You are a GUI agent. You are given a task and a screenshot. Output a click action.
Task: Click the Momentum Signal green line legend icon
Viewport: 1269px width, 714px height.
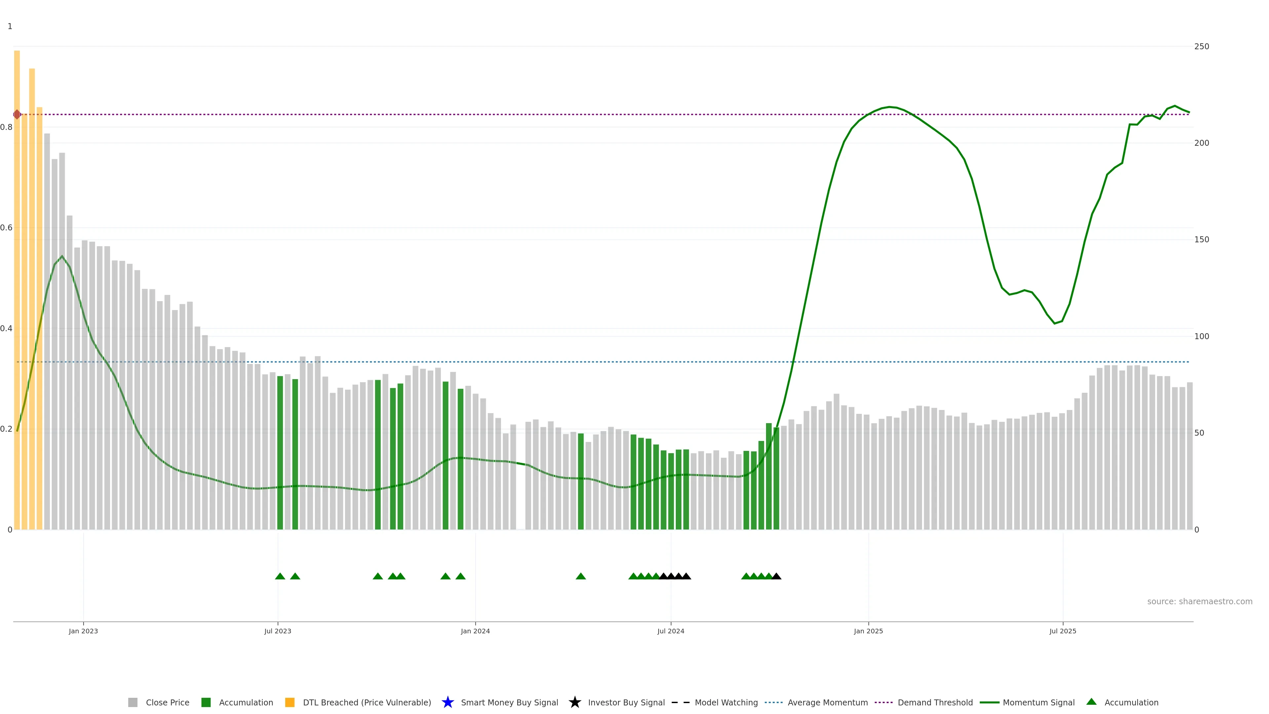point(989,702)
